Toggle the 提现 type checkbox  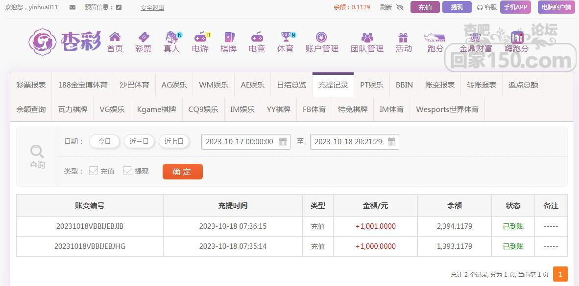pyautogui.click(x=128, y=171)
